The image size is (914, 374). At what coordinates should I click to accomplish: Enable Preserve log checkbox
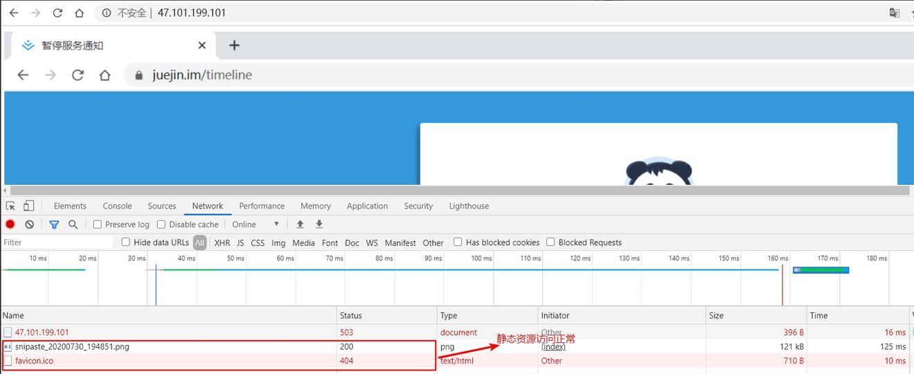click(x=98, y=224)
